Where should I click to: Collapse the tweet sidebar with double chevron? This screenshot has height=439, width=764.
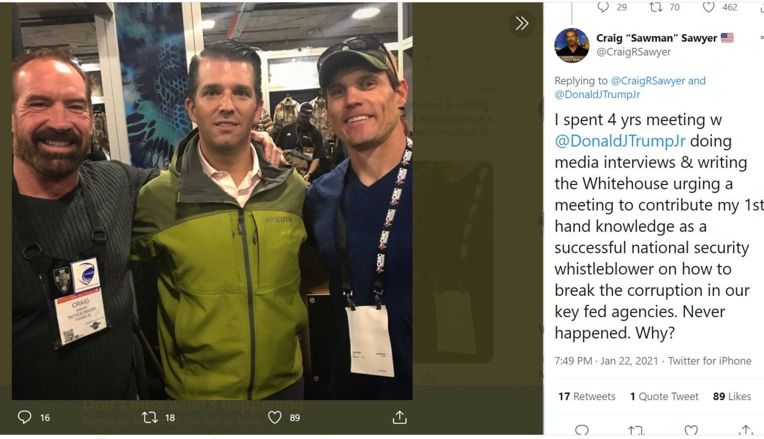[x=522, y=23]
